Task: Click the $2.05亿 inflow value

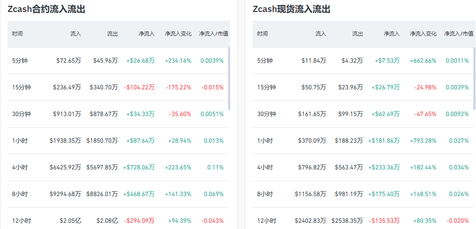Action: point(70,221)
